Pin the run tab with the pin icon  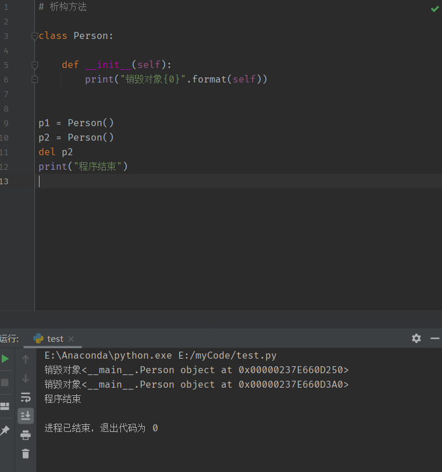[x=5, y=430]
